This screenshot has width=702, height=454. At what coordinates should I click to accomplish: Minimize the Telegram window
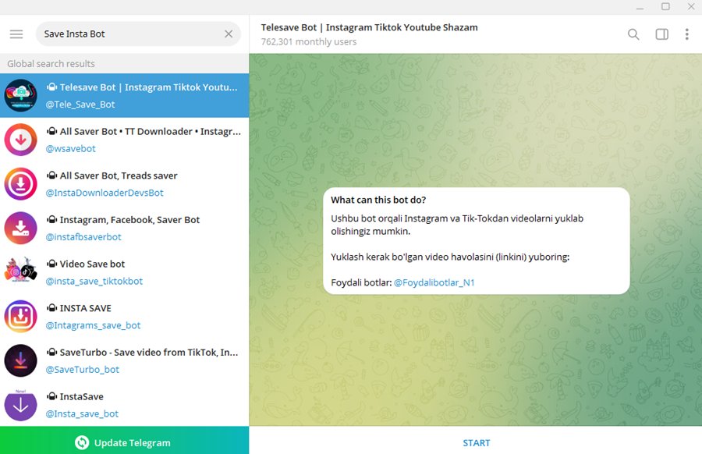pos(640,7)
